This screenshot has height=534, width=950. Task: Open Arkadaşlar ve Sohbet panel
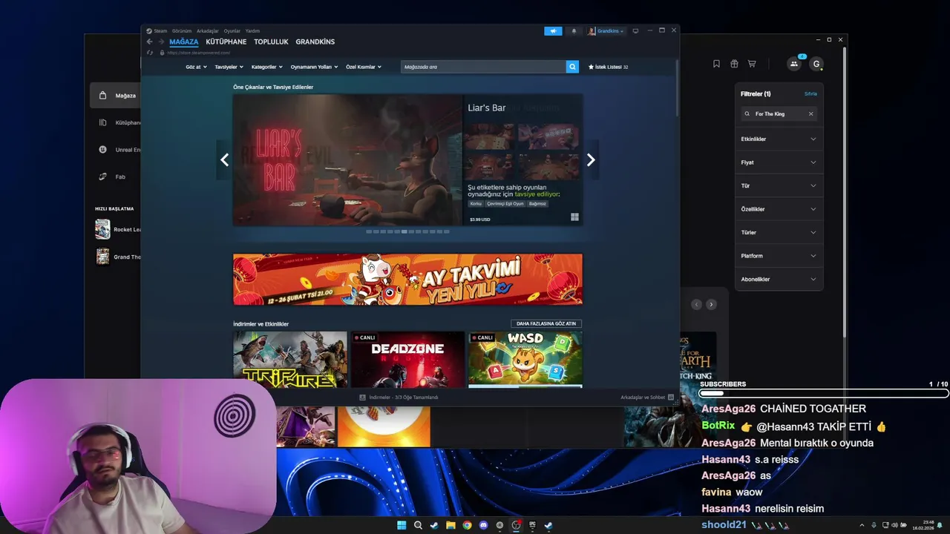647,398
